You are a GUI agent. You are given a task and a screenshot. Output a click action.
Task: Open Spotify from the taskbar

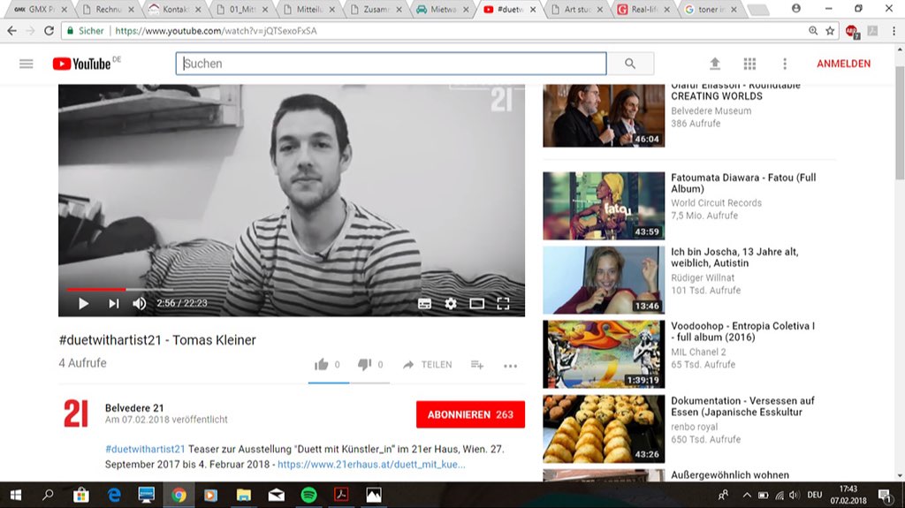click(x=308, y=495)
